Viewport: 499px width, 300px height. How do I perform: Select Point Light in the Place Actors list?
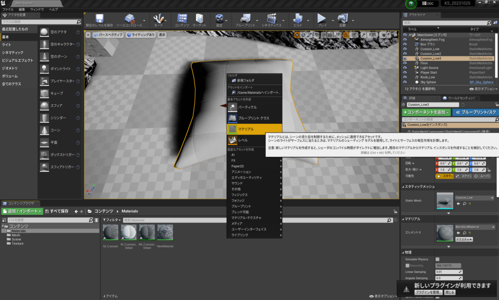[x=60, y=69]
